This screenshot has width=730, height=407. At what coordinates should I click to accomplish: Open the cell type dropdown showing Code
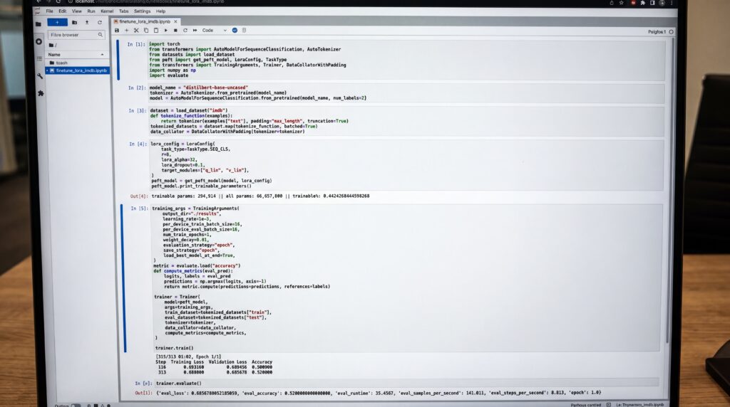pyautogui.click(x=214, y=30)
